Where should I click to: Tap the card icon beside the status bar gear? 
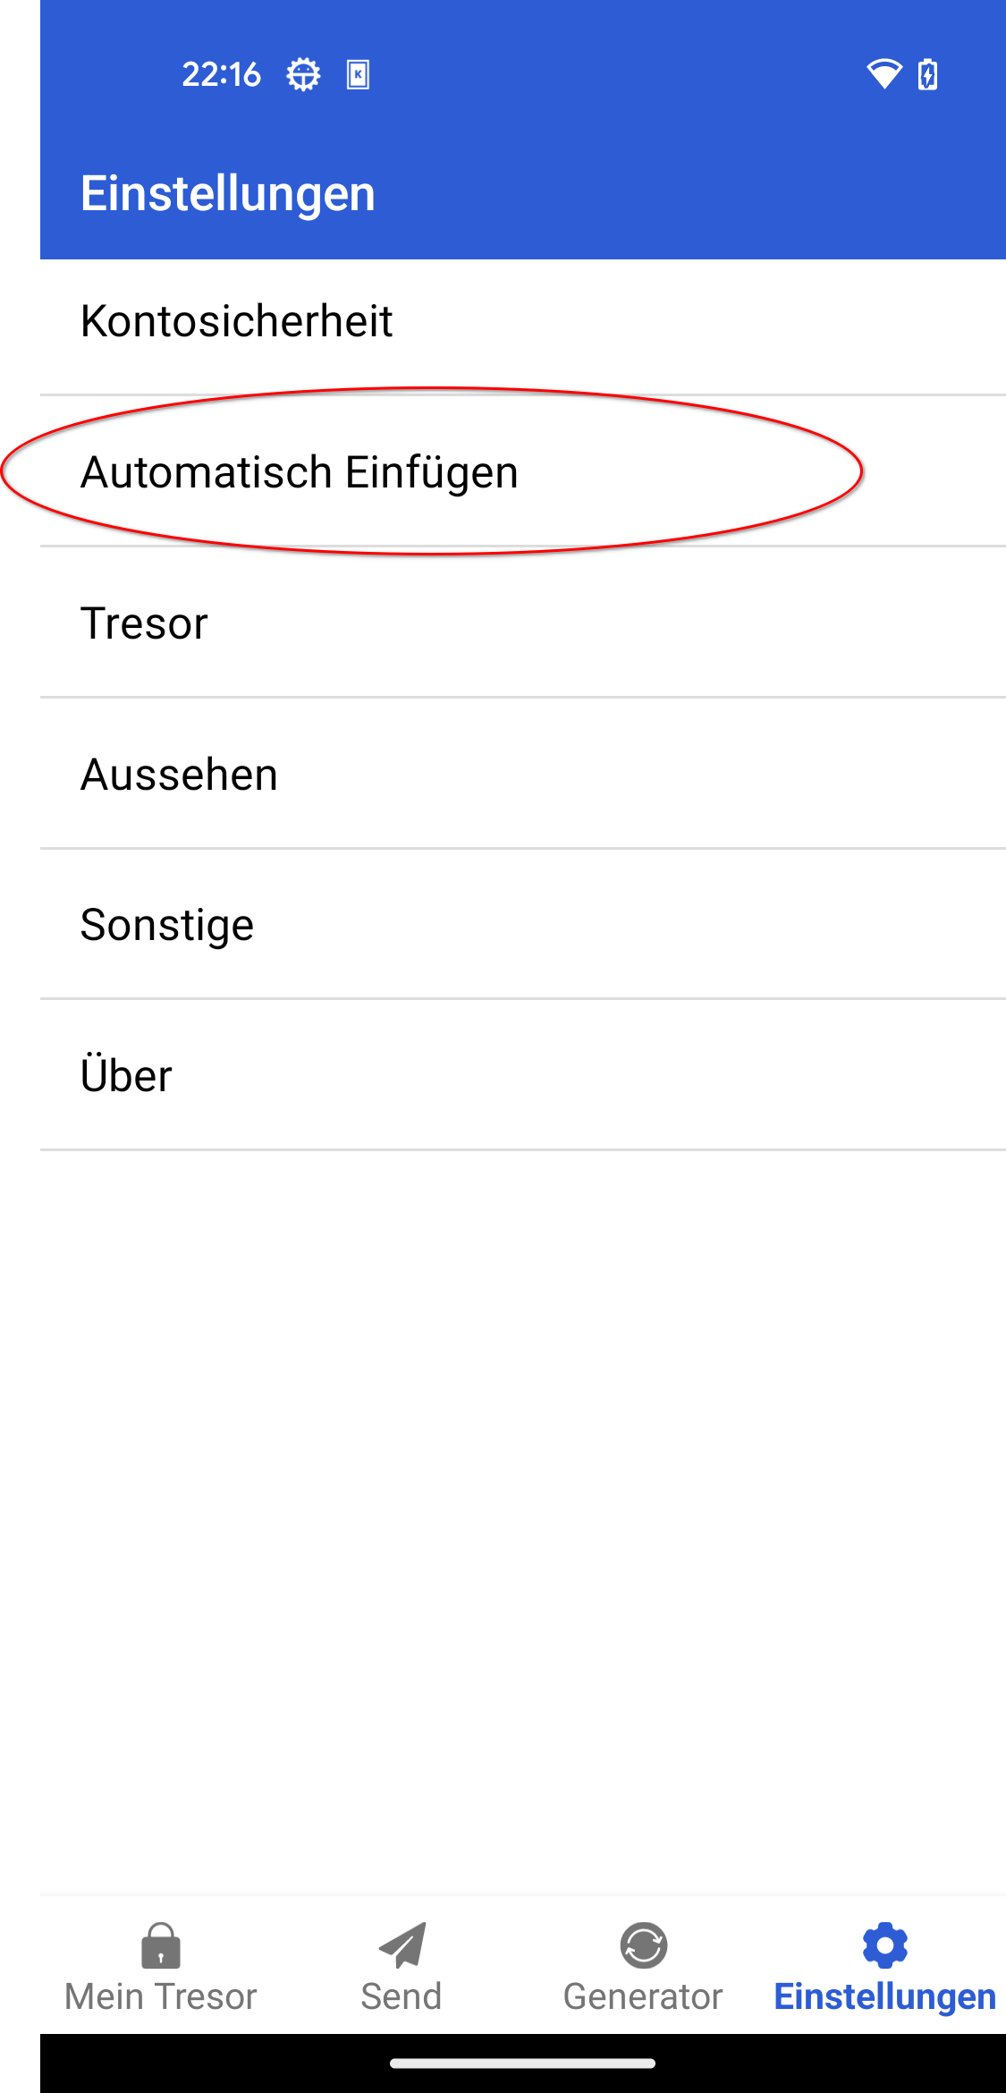click(x=358, y=74)
